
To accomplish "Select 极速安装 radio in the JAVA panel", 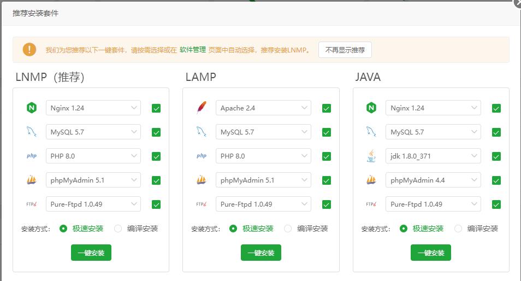I will 404,229.
